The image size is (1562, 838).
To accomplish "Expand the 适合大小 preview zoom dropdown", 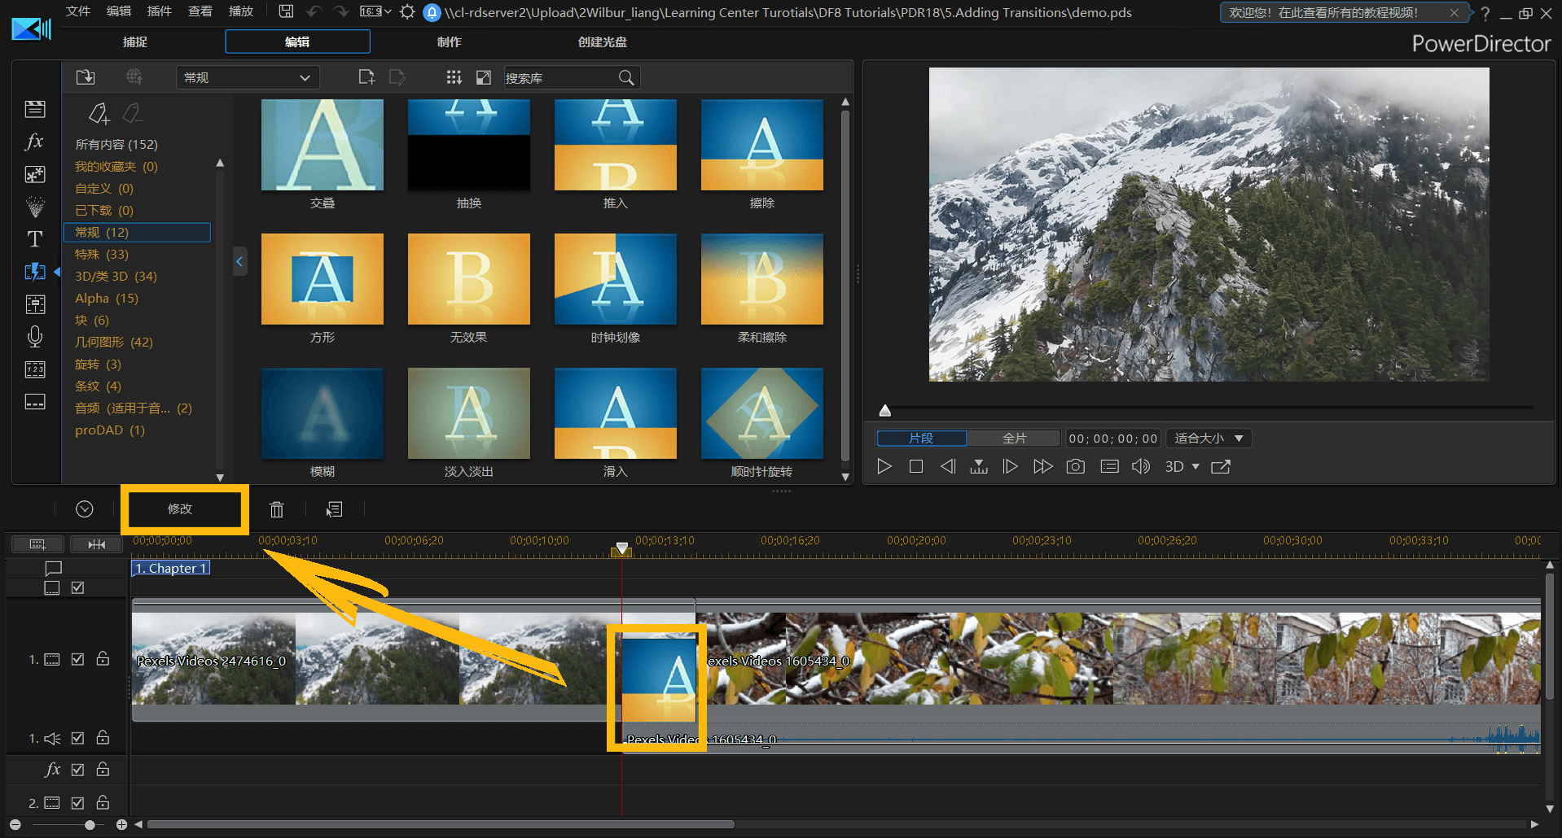I will 1209,439.
